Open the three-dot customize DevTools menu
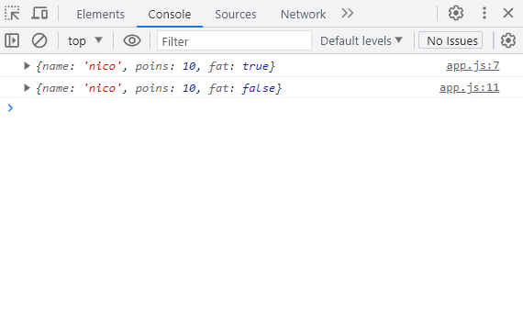This screenshot has height=336, width=523. tap(484, 14)
